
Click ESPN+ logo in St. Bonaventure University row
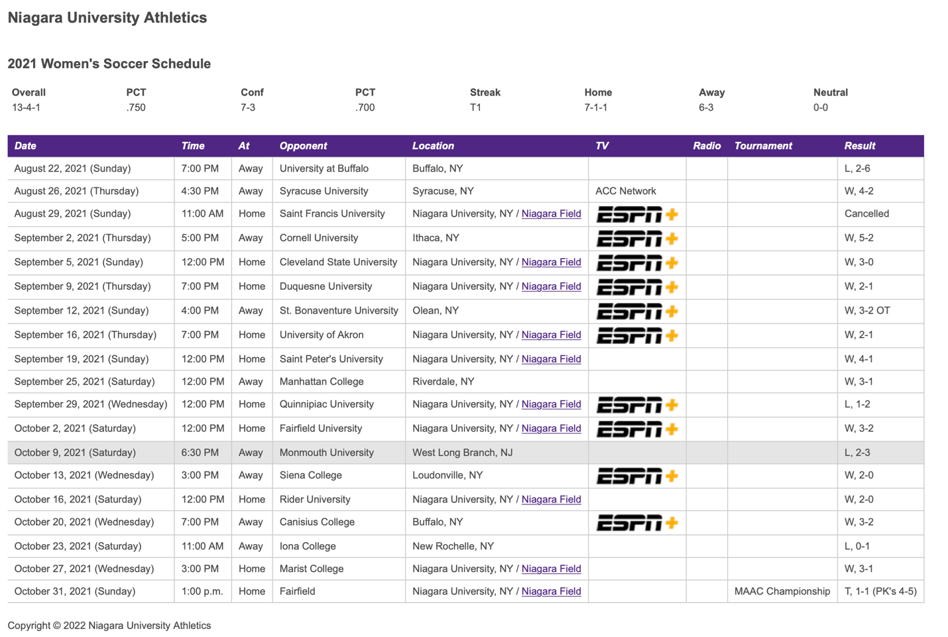pos(637,311)
